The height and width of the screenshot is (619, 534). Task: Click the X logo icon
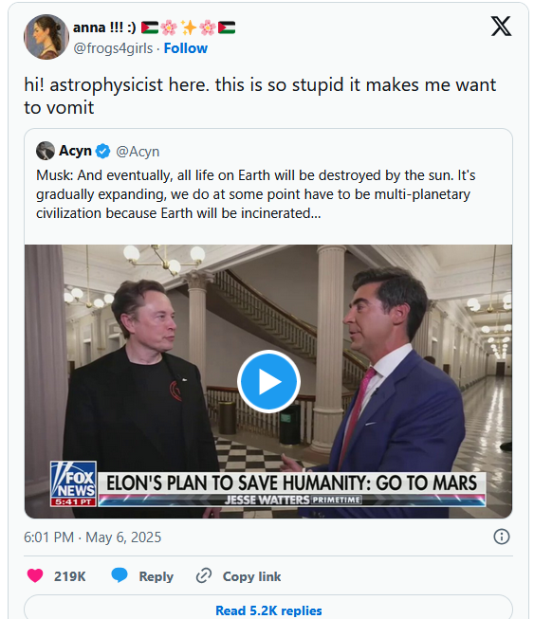coord(501,27)
